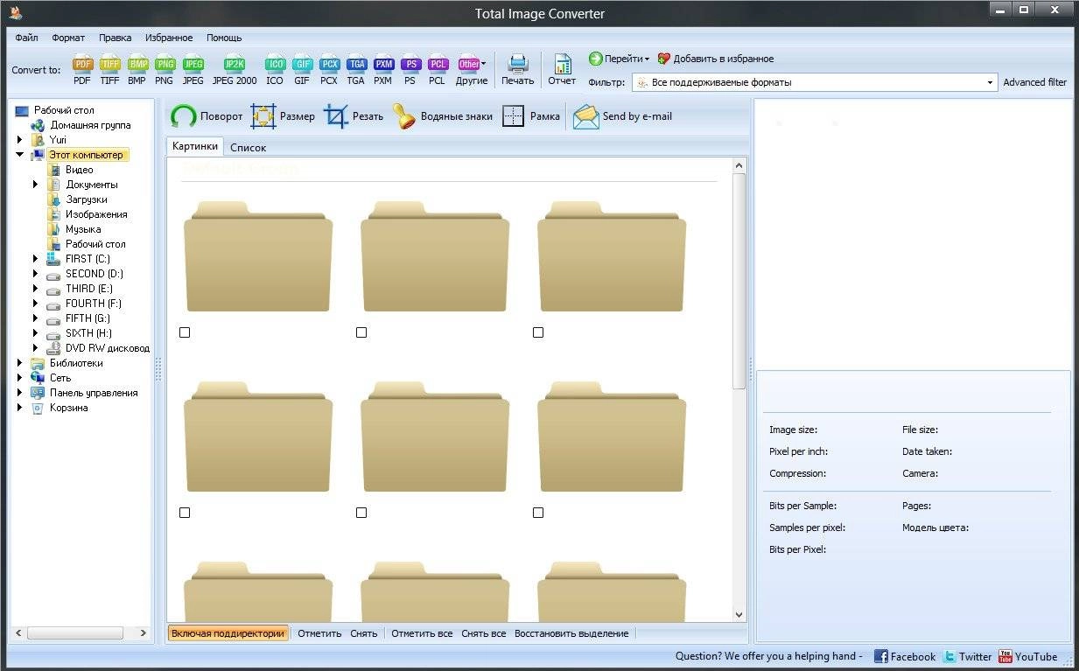Open the Избранное menu
This screenshot has height=671, width=1079.
169,38
